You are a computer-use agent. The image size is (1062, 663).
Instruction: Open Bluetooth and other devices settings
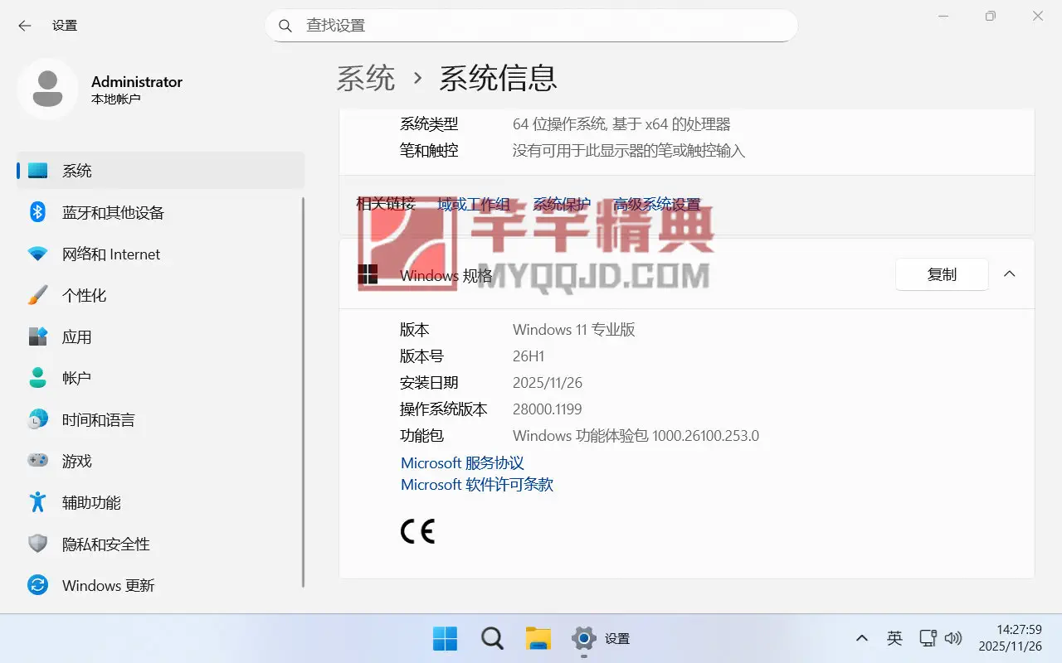113,213
